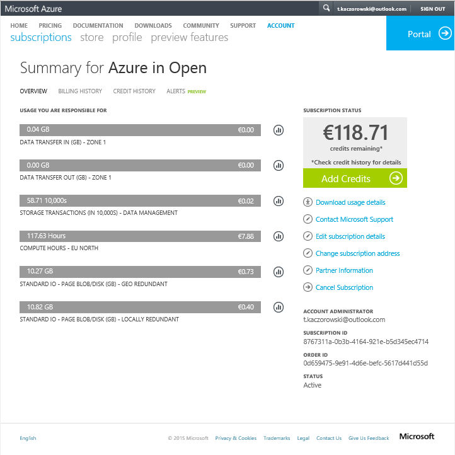
Task: Go to Documentation in top navigation
Action: 98,26
